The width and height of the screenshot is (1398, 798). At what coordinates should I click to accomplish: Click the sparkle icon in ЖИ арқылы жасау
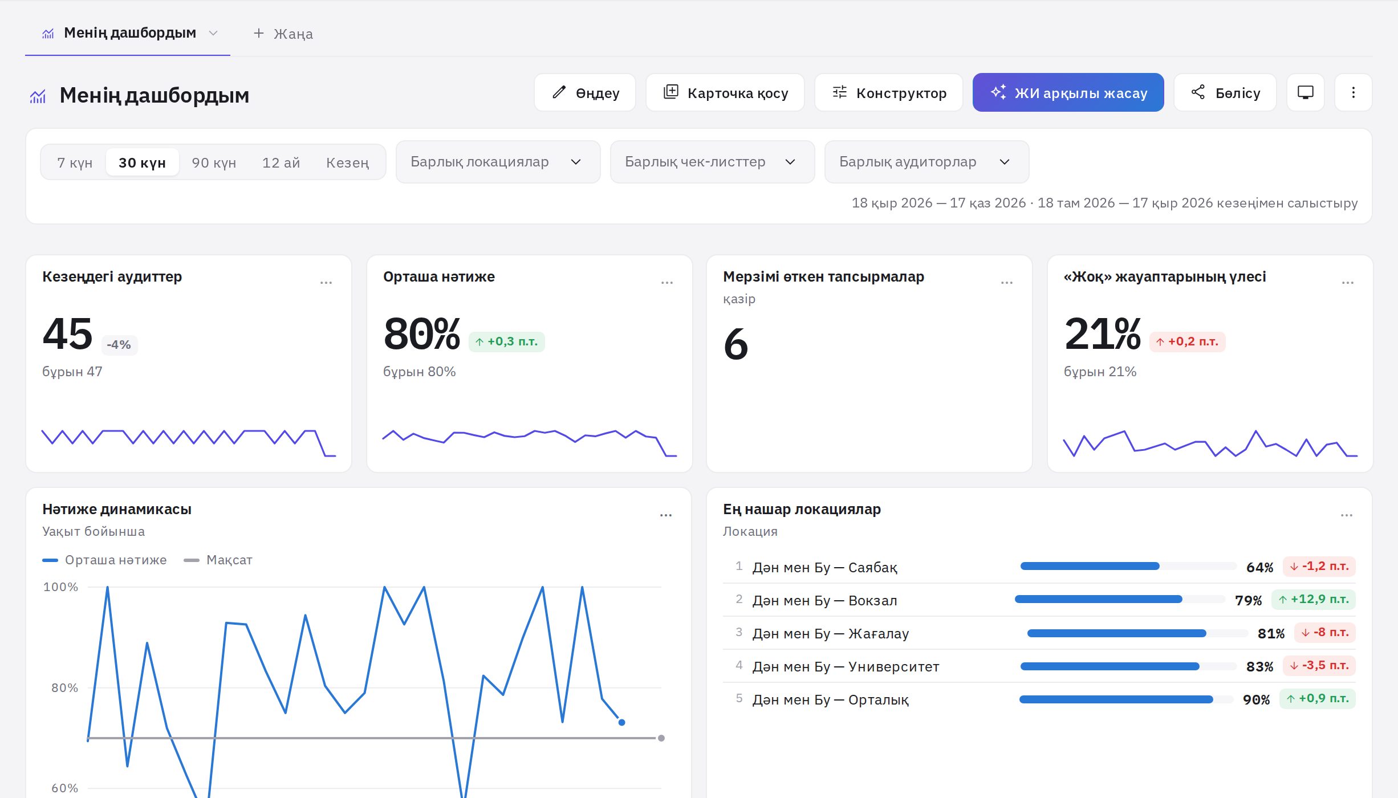click(998, 92)
